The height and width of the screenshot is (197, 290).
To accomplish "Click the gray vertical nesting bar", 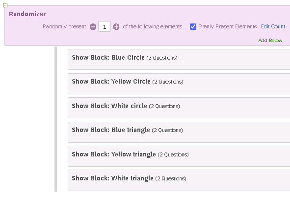I will coord(55,119).
